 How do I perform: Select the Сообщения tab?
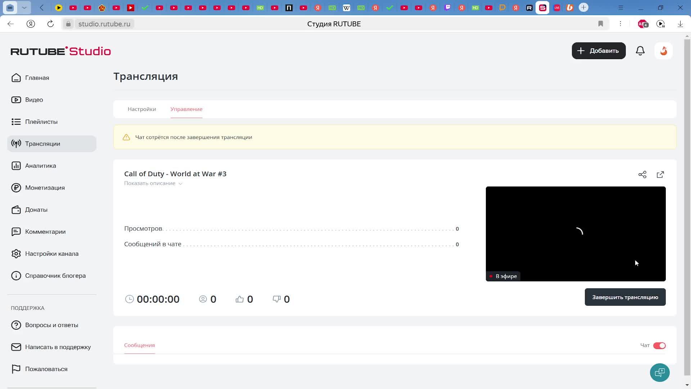(x=139, y=345)
